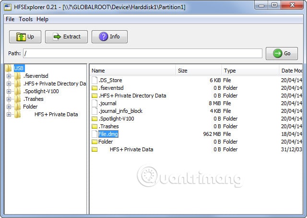The image size is (307, 218).
Task: Expand the .fseventsd tree node
Action: tap(9, 76)
